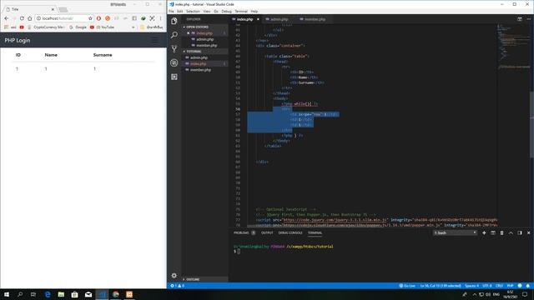Open the Search view in VS Code activity bar
Screen dimensions: 534x300
[x=174, y=35]
